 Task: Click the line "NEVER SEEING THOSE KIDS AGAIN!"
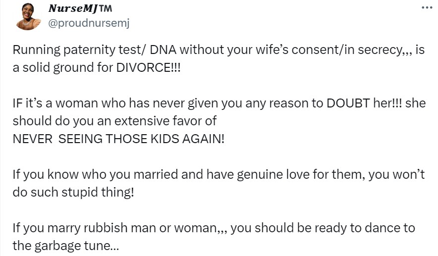pos(119,139)
